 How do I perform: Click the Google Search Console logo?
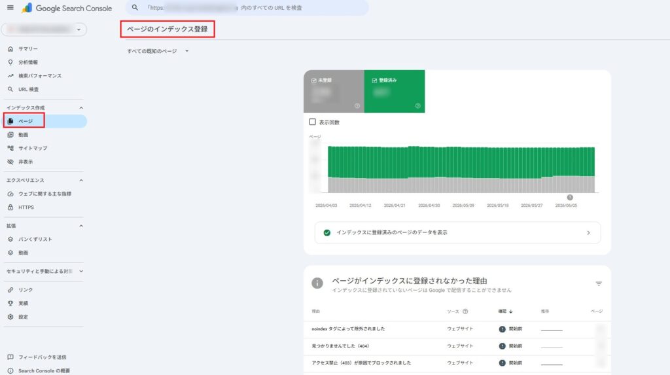click(x=67, y=8)
